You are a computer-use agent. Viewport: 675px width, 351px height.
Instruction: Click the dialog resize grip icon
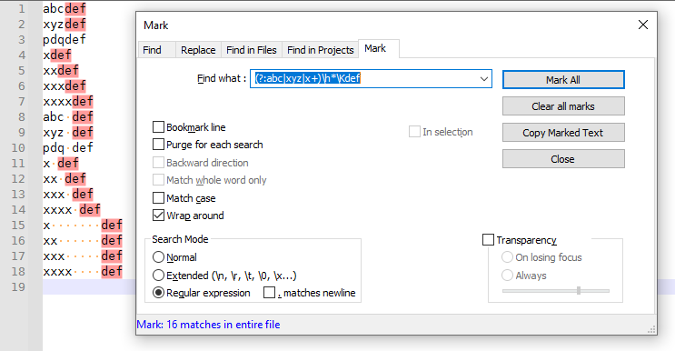(x=651, y=329)
